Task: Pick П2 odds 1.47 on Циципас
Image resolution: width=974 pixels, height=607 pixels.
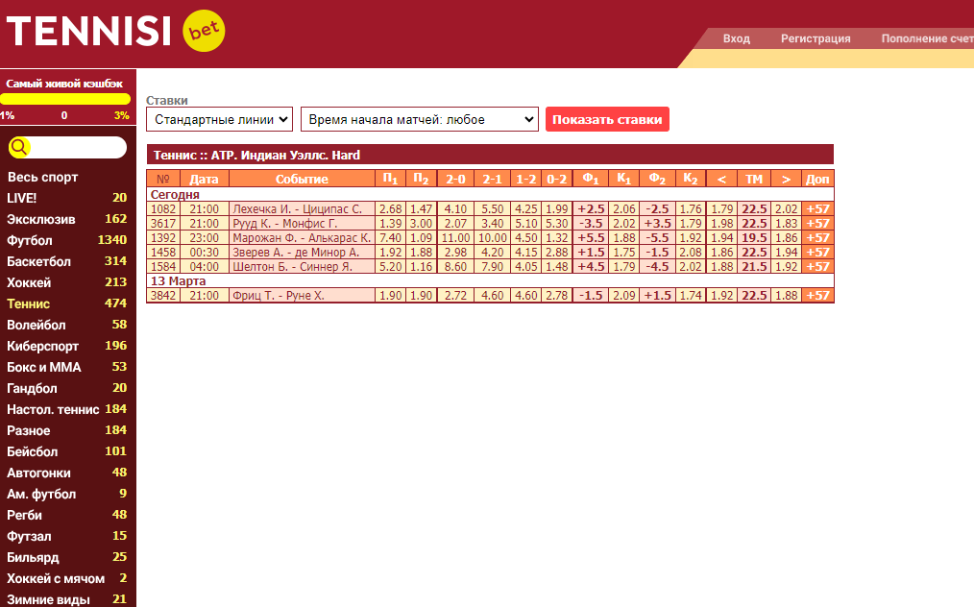Action: click(x=421, y=208)
